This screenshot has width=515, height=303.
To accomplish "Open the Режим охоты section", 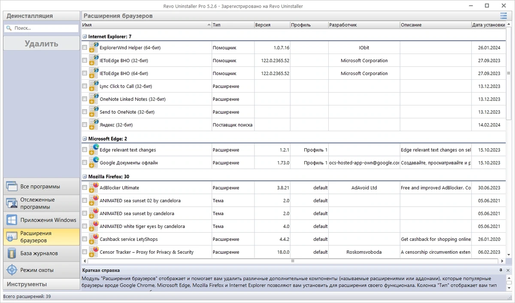I will [x=42, y=270].
